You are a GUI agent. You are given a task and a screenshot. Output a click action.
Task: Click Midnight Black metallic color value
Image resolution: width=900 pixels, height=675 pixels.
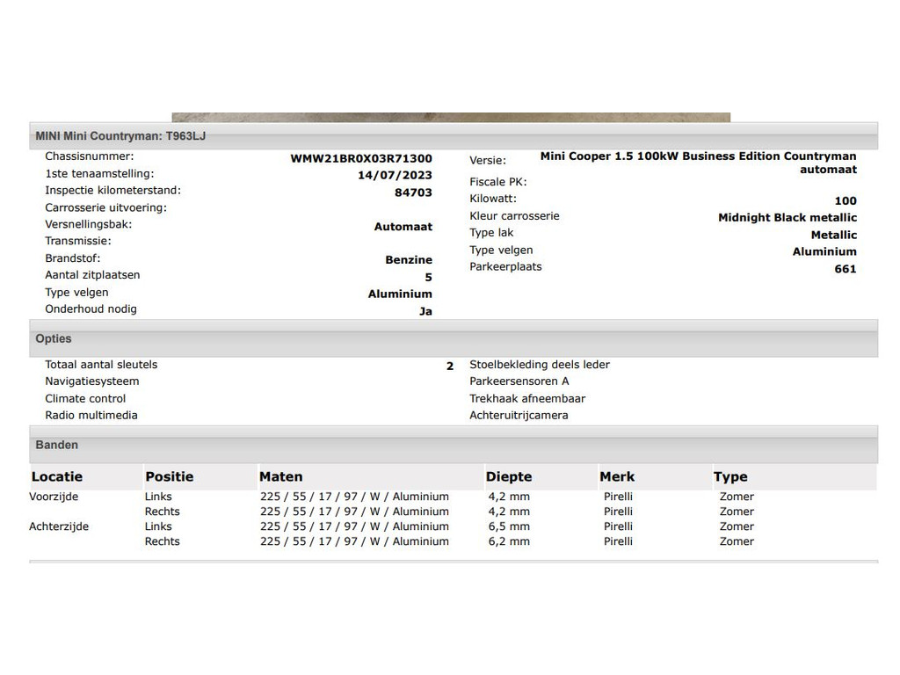(x=787, y=218)
